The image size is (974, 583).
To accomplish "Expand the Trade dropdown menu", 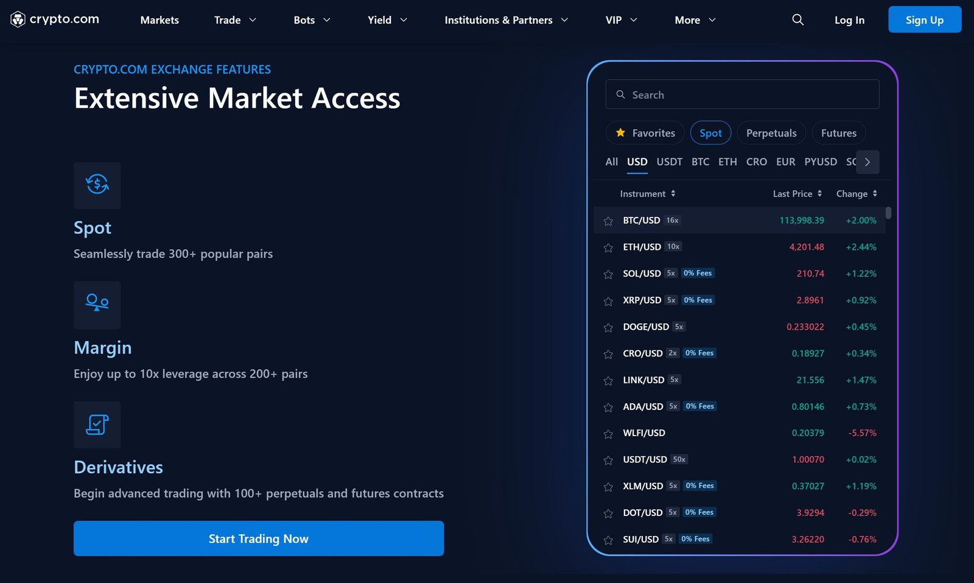I will click(x=235, y=19).
